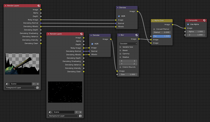Screen dimensions: 210x122
Task: Click scene user count 2 in Foreground node
Action: 34,84
